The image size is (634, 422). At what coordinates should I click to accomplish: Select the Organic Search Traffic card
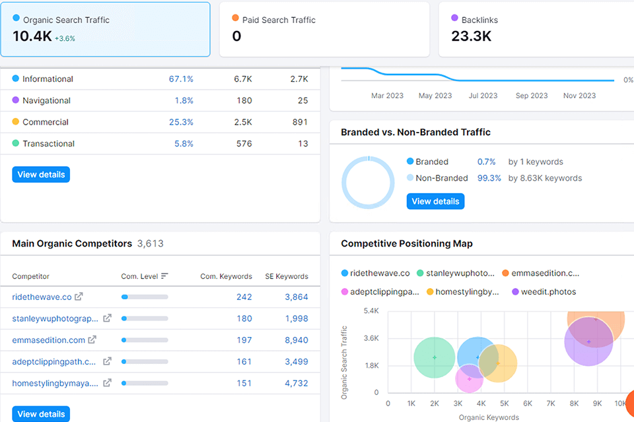coord(106,29)
